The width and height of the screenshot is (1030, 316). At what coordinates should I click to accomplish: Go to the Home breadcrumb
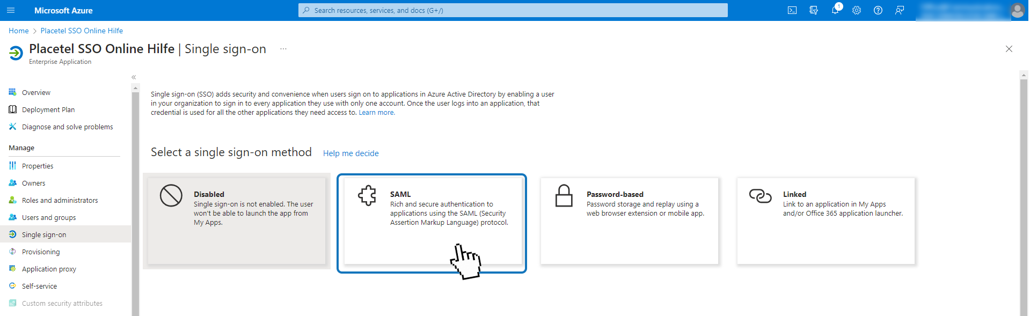[x=19, y=31]
